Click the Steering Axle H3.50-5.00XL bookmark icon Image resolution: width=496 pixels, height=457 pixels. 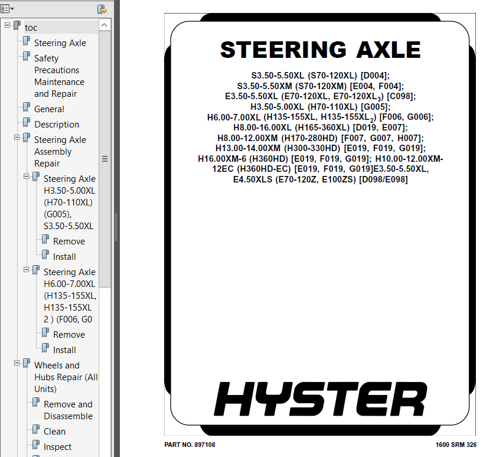click(36, 177)
